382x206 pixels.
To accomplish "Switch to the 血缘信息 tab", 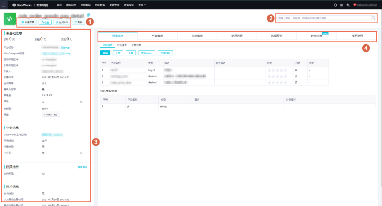I will [x=197, y=36].
